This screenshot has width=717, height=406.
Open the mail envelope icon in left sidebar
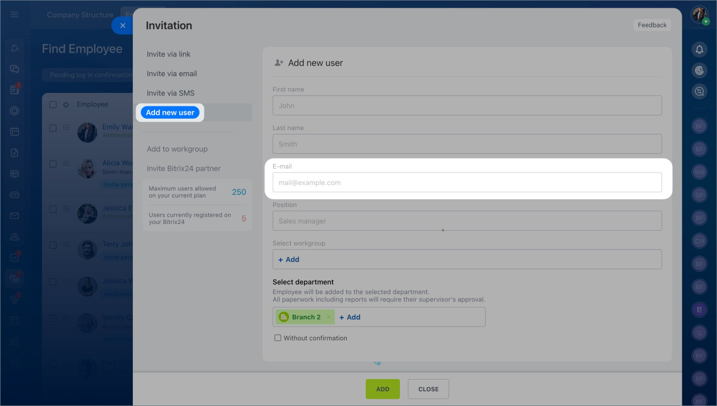click(15, 216)
